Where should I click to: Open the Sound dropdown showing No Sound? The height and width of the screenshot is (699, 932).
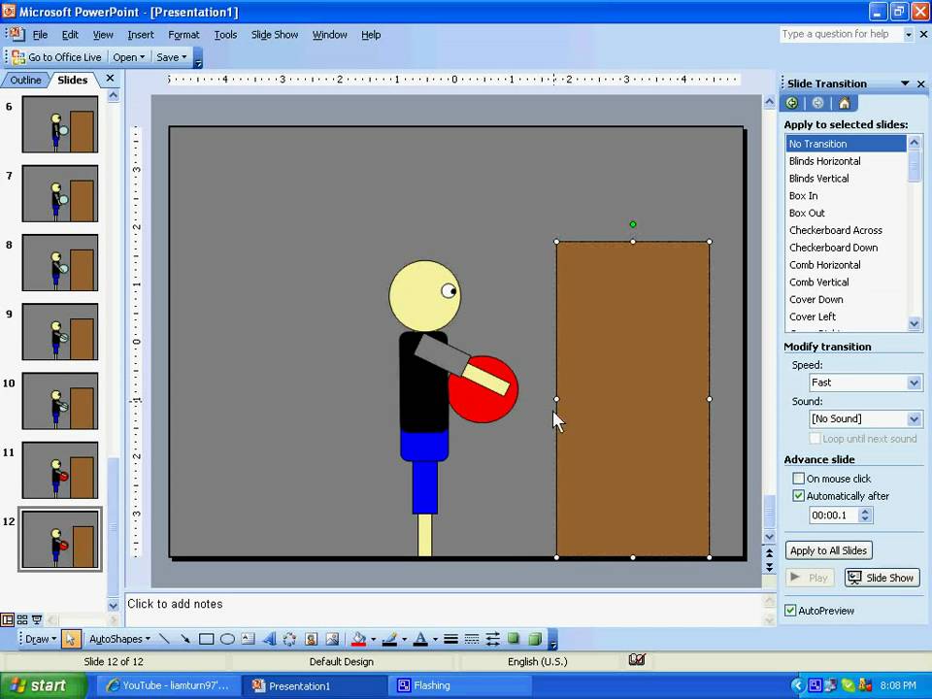(x=912, y=418)
